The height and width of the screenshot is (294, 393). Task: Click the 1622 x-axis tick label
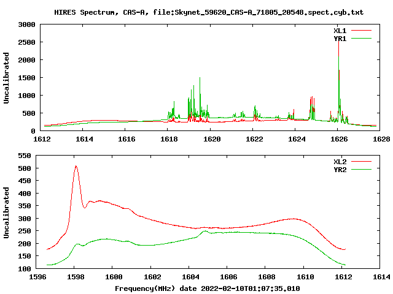254,139
